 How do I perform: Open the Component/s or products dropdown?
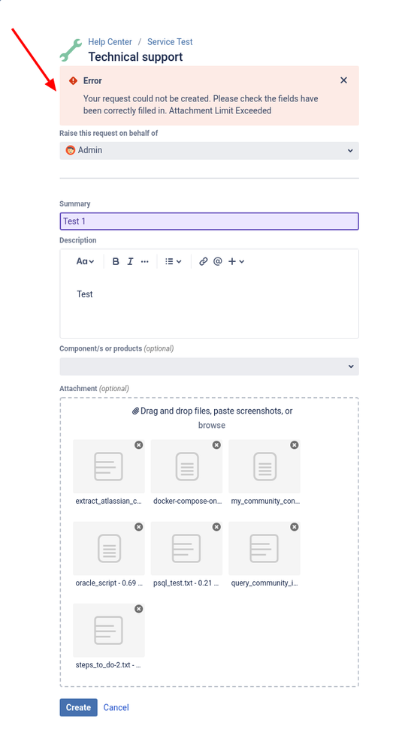pos(209,366)
